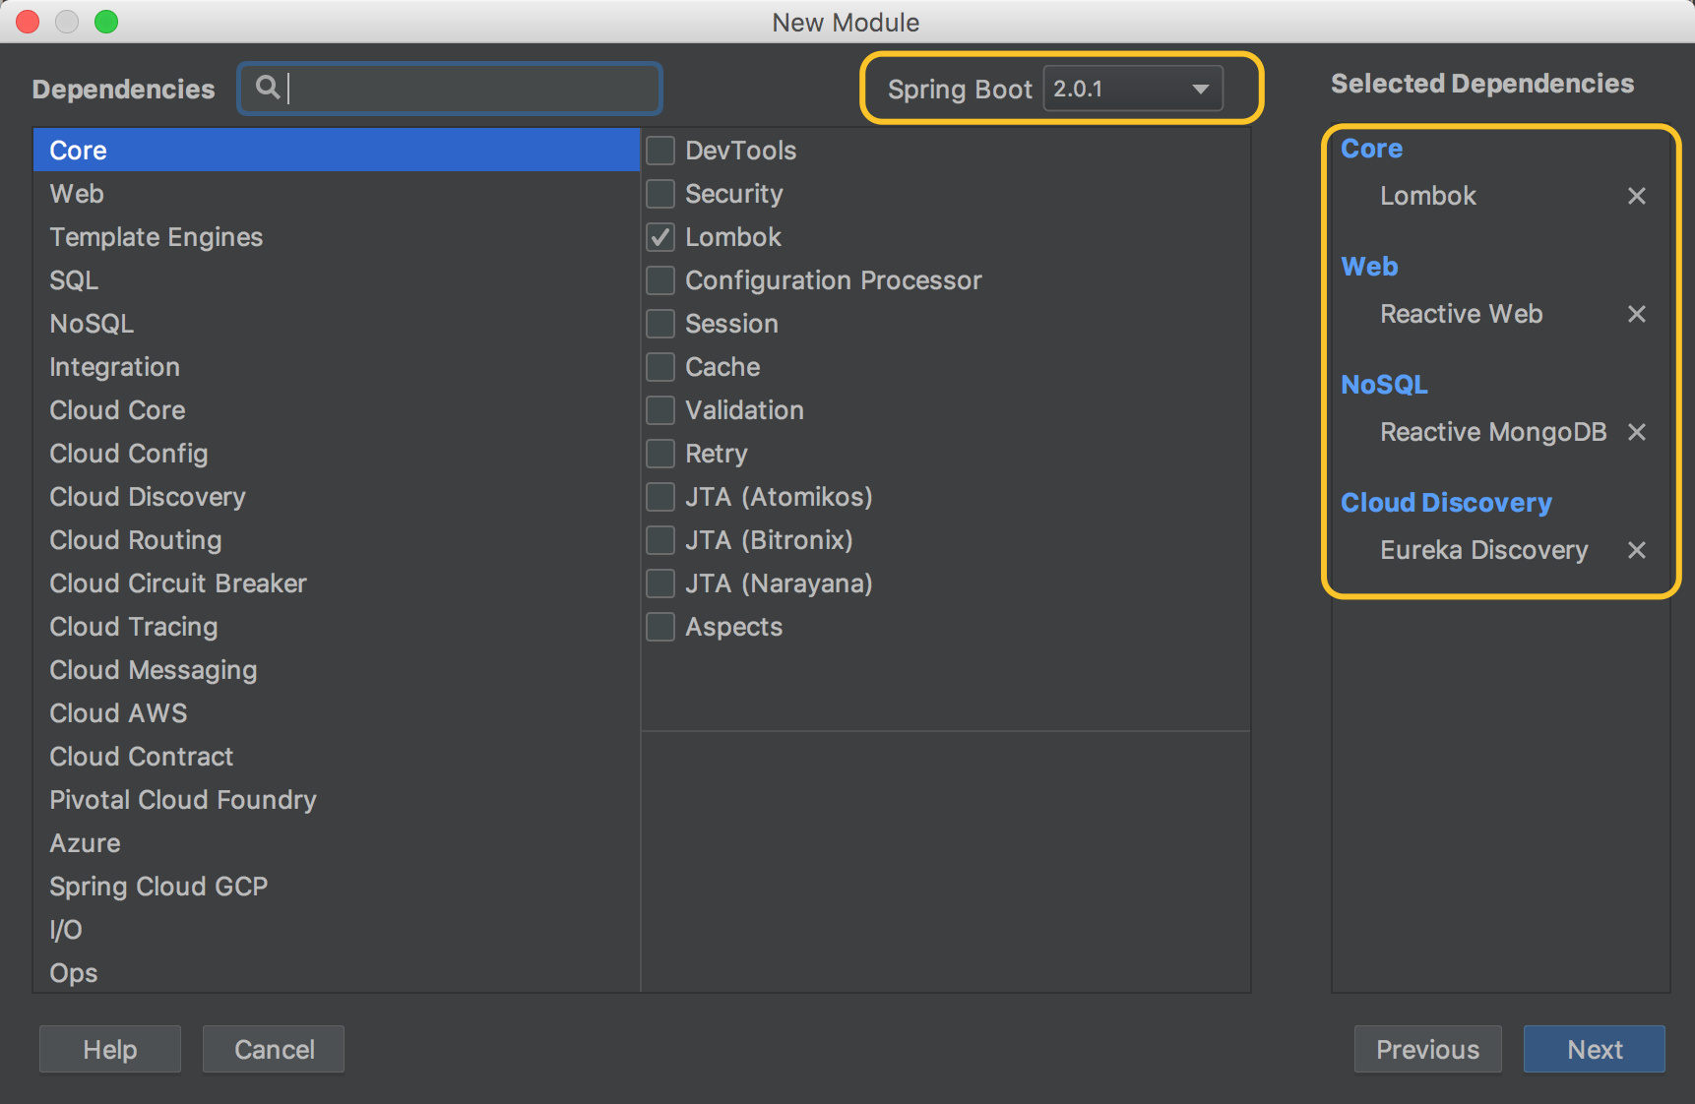The height and width of the screenshot is (1104, 1695).
Task: Remove Reactive MongoDB from selected dependencies
Action: 1636,432
